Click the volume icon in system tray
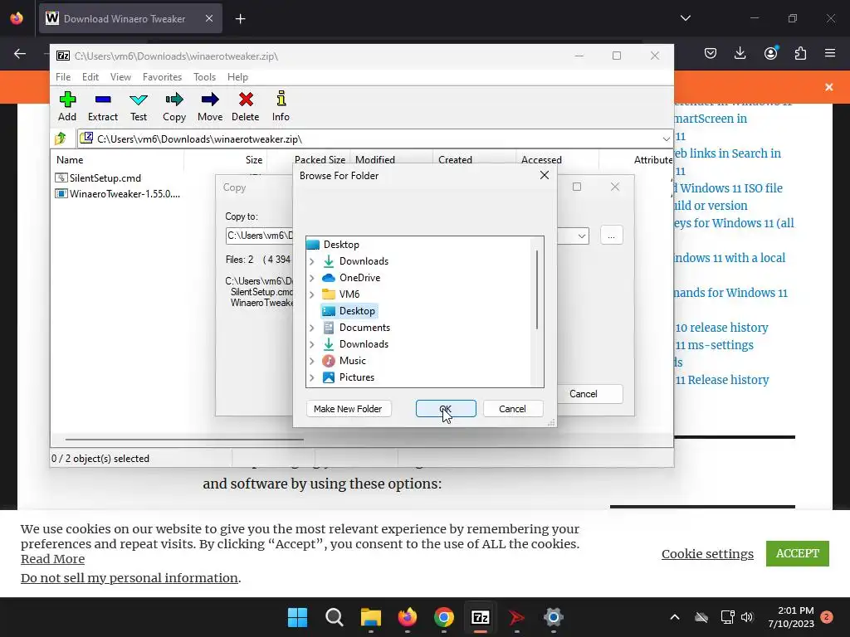 pyautogui.click(x=747, y=617)
